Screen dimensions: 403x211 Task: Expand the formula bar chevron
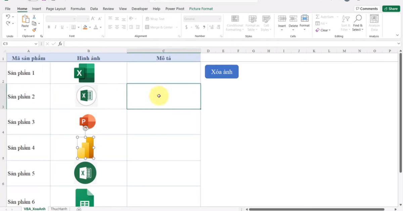coord(399,44)
